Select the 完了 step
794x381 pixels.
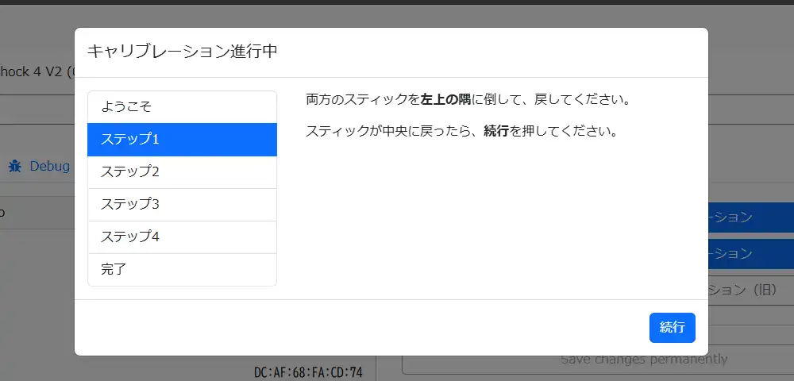coord(183,269)
